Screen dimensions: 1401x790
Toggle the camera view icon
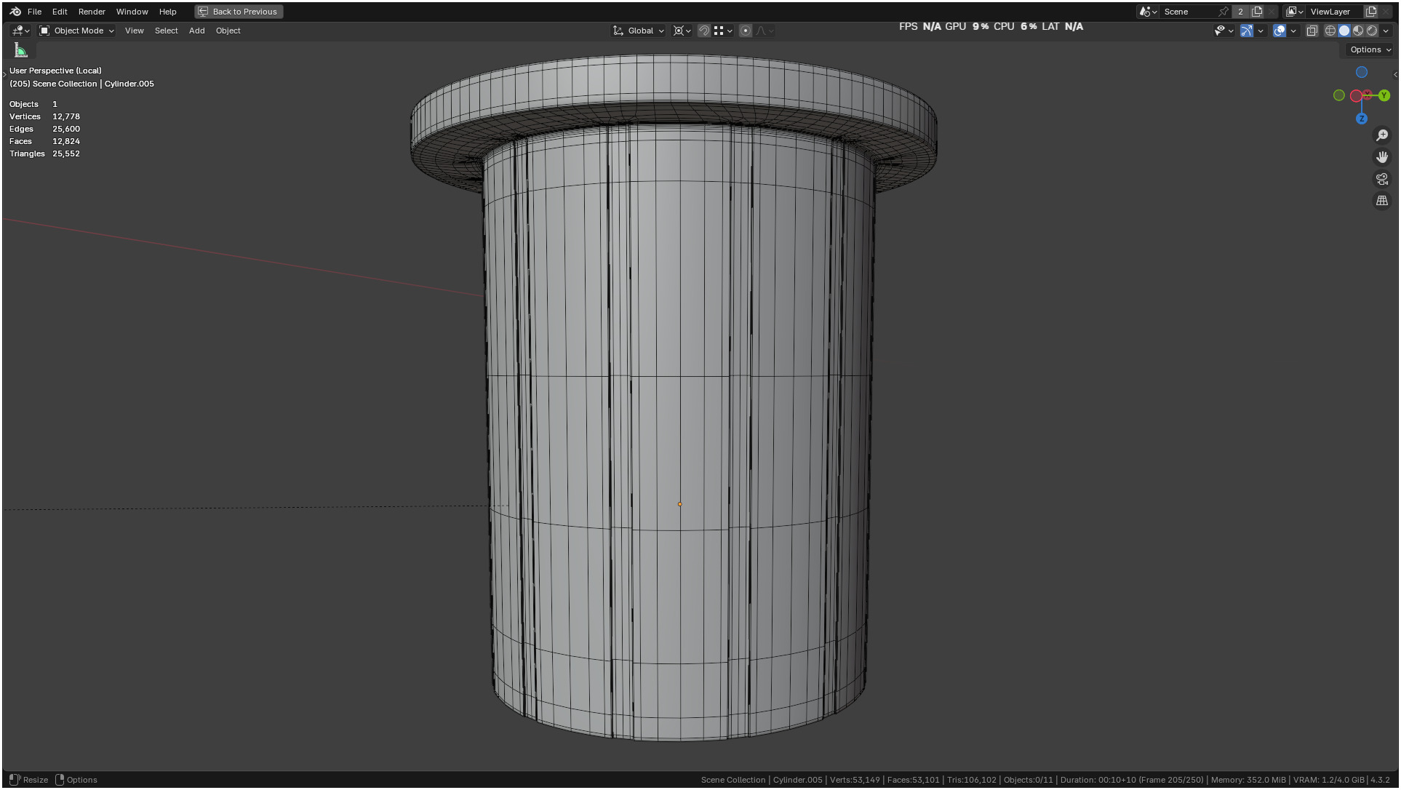click(x=1381, y=179)
